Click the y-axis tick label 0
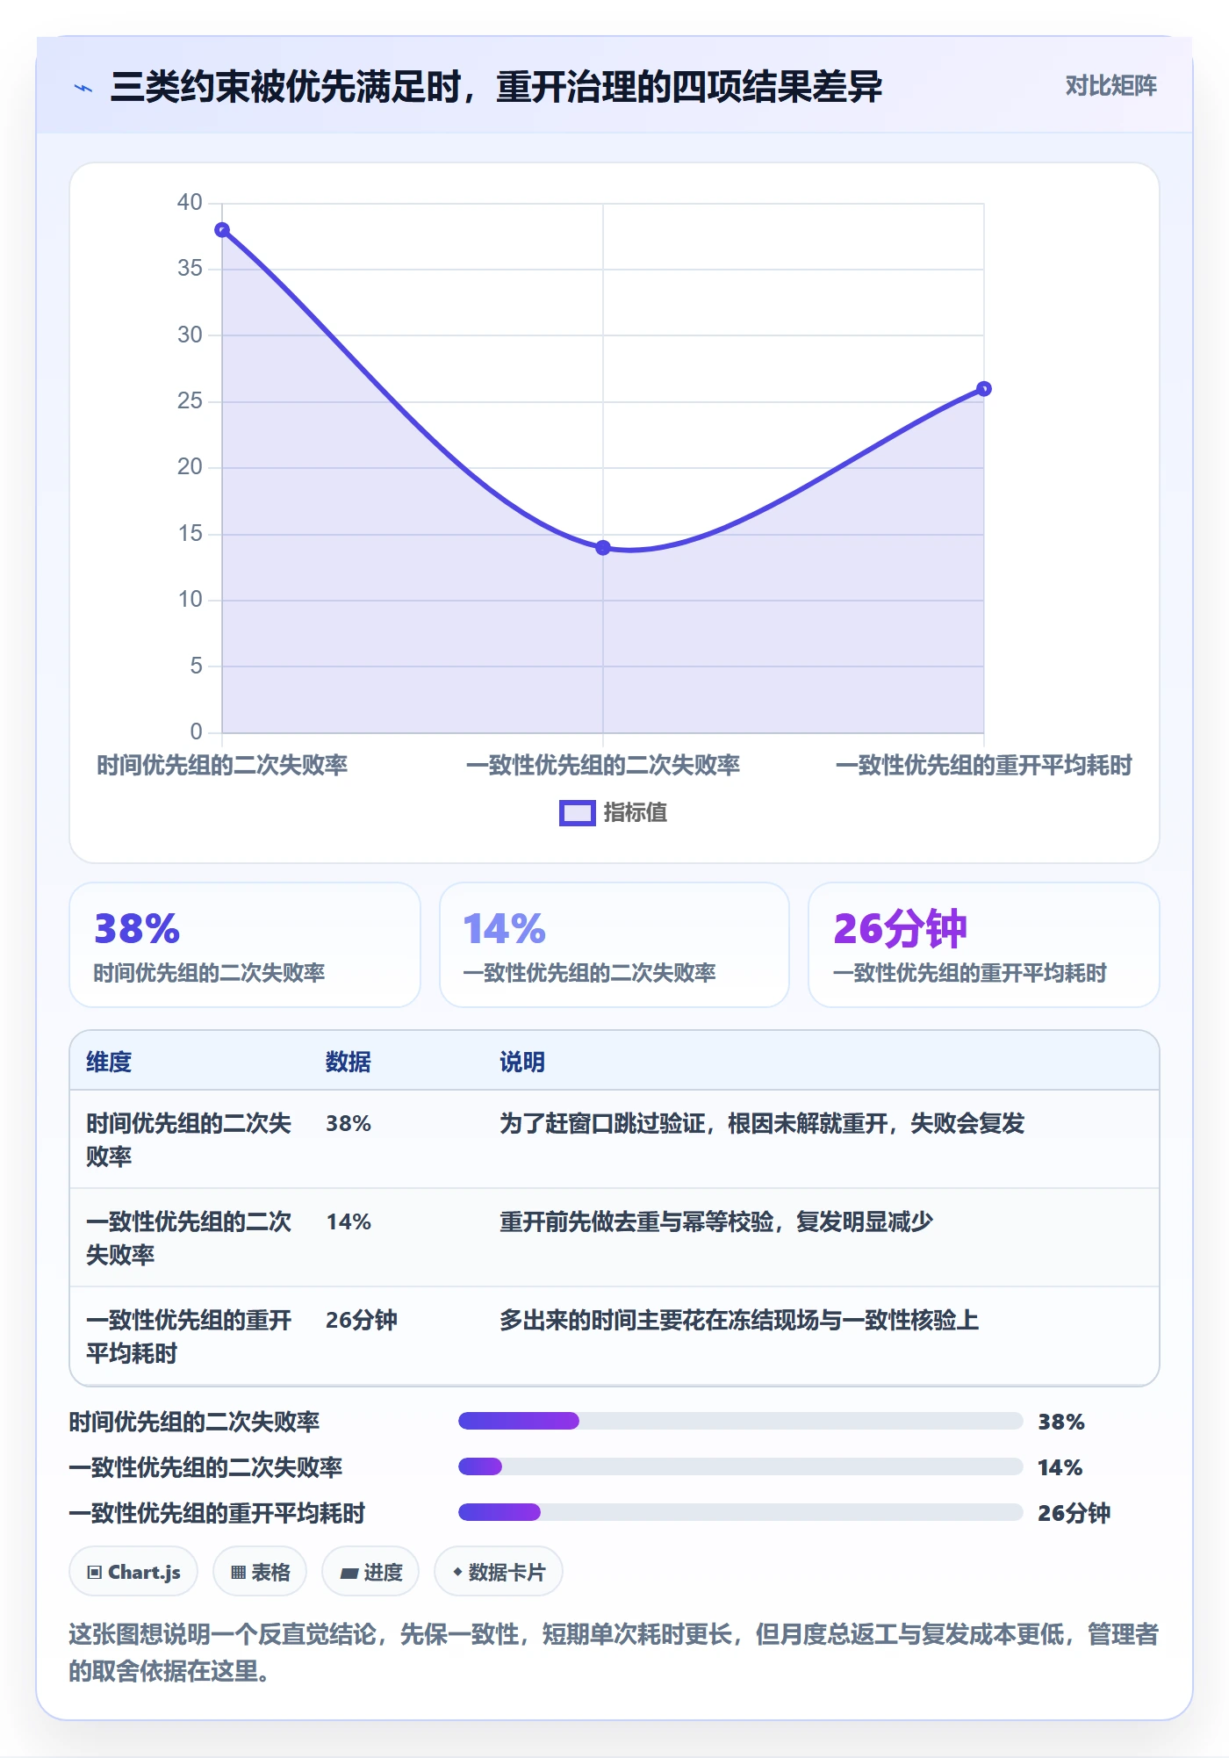Image resolution: width=1229 pixels, height=1758 pixels. tap(197, 731)
